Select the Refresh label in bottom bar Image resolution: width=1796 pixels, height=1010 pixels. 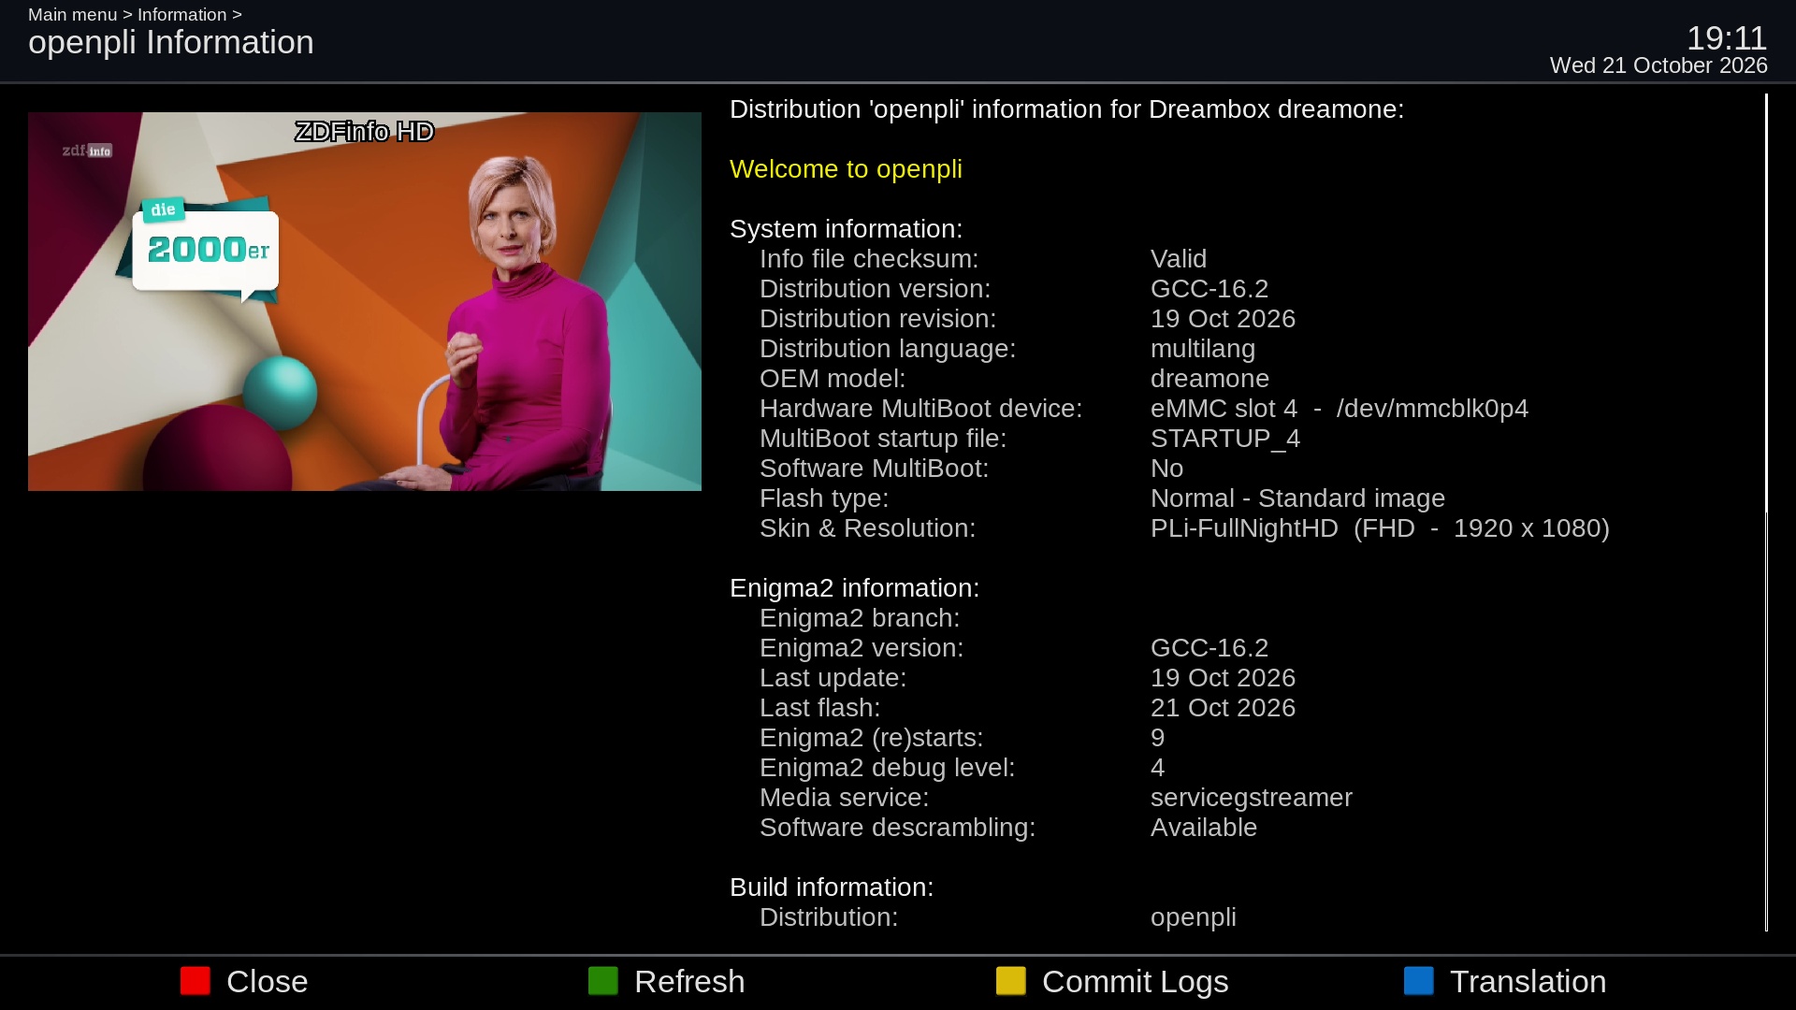[x=689, y=982]
